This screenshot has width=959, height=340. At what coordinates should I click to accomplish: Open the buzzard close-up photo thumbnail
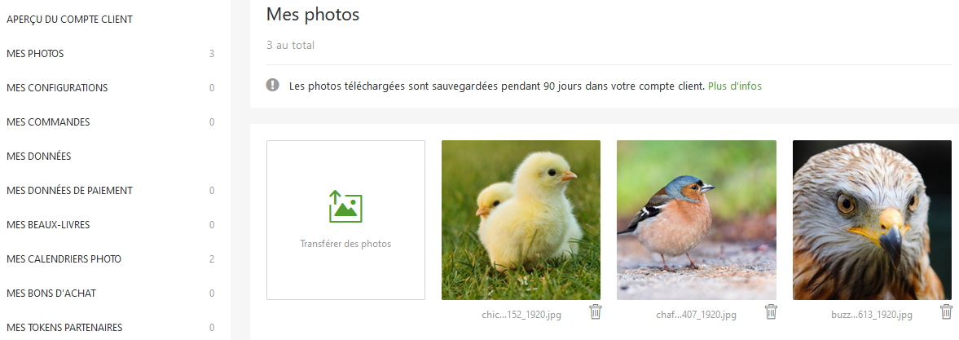coord(872,220)
